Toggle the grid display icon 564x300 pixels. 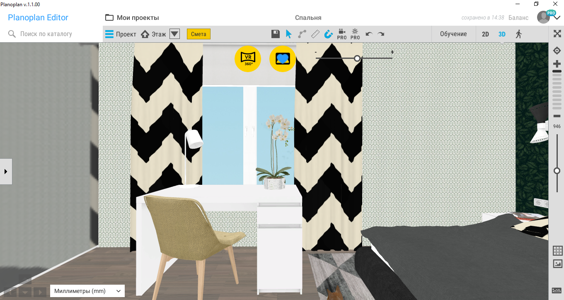click(x=557, y=250)
